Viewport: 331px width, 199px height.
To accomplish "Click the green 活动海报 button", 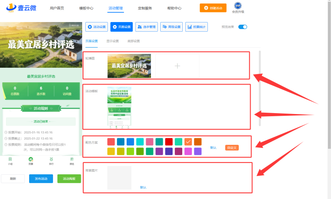I will 69,179.
